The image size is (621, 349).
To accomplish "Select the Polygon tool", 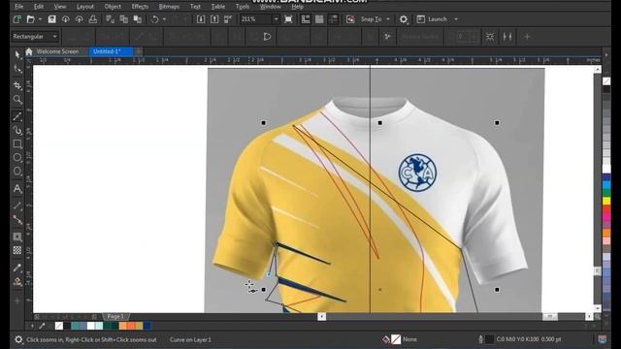I will tap(17, 172).
